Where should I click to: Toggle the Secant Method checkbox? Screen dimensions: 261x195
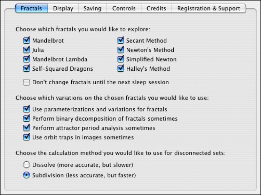coord(121,41)
